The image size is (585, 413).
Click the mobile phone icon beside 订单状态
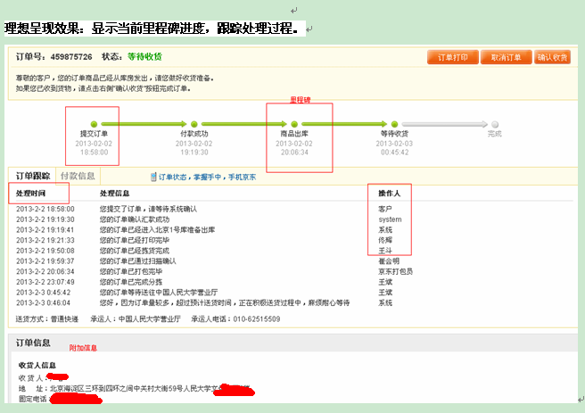pyautogui.click(x=152, y=178)
